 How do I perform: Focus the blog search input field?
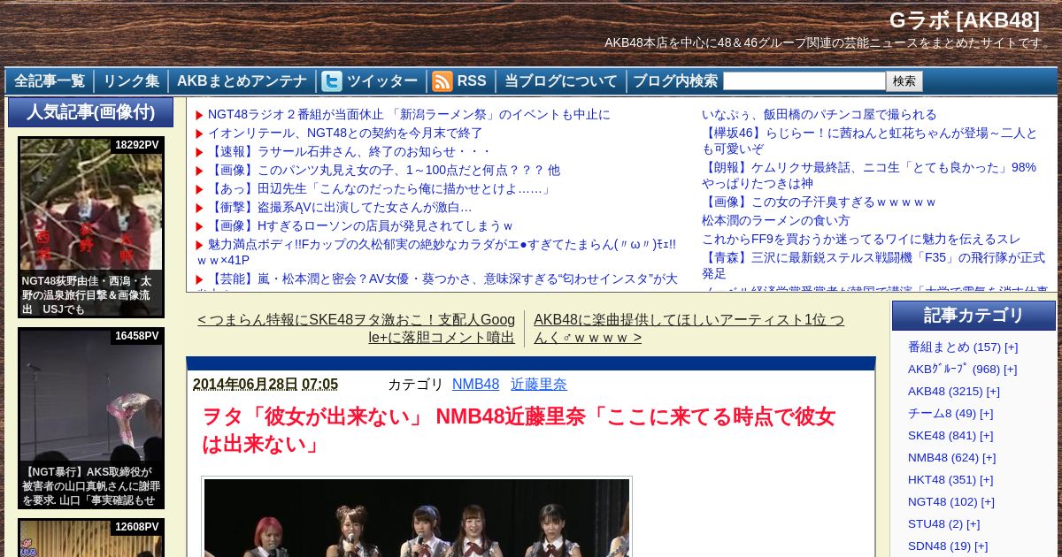pos(804,81)
